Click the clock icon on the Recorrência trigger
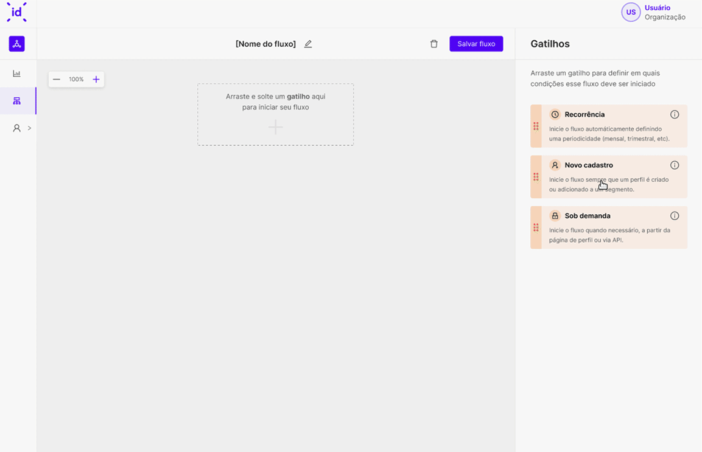702x452 pixels. pyautogui.click(x=555, y=114)
